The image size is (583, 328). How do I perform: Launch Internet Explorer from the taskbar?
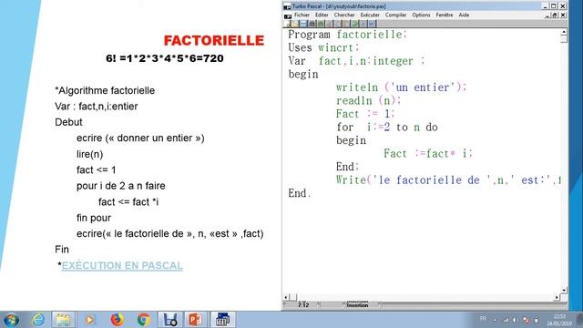[x=38, y=320]
